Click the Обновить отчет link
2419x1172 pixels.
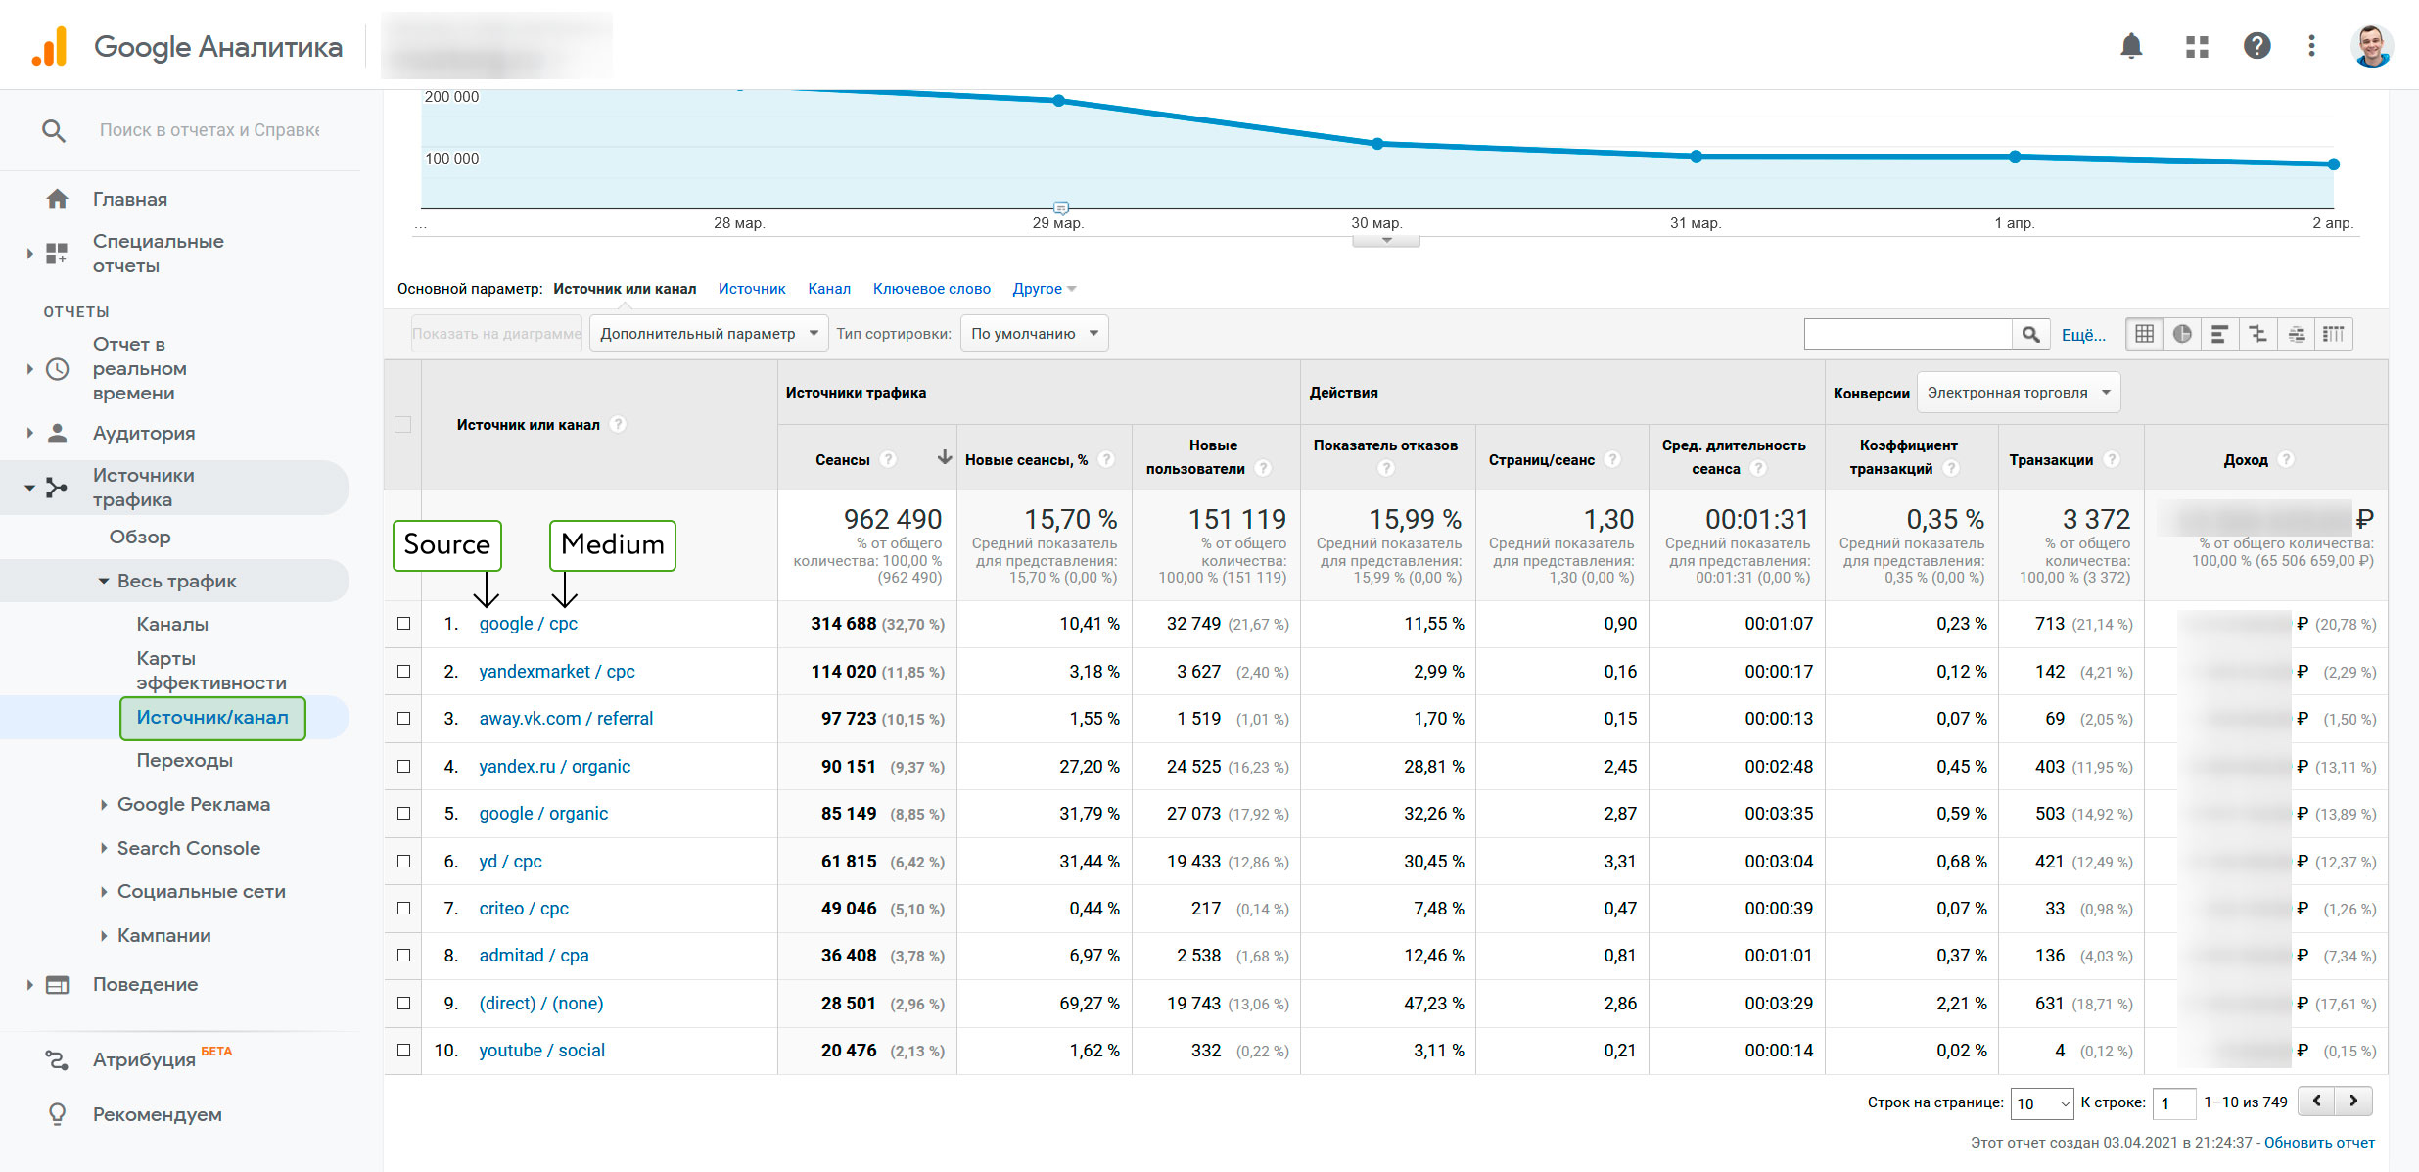point(2319,1143)
